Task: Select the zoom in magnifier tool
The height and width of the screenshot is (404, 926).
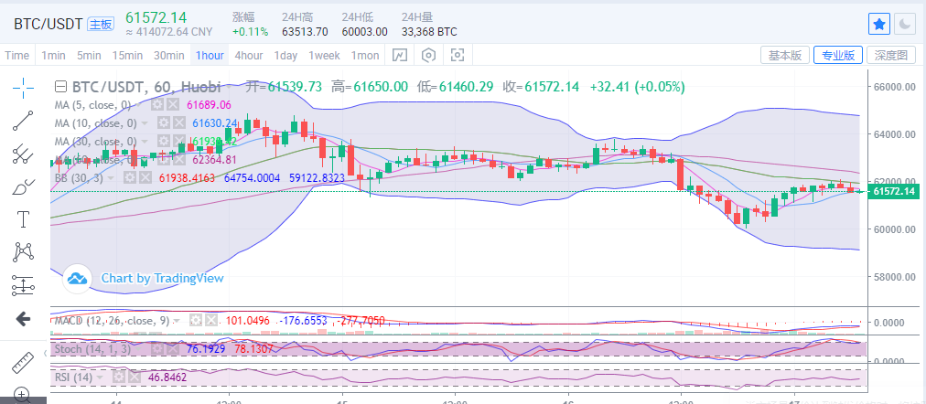Action: click(x=23, y=395)
